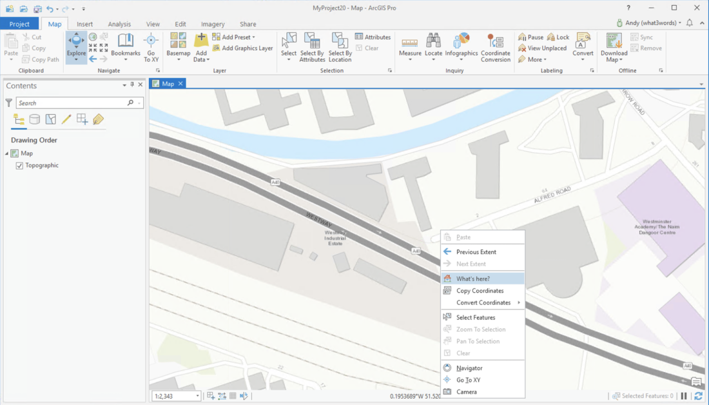Switch to List By Snapping view
The width and height of the screenshot is (709, 405).
(82, 119)
